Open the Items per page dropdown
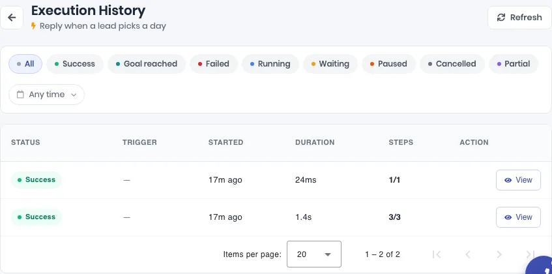The width and height of the screenshot is (552, 274). click(314, 254)
